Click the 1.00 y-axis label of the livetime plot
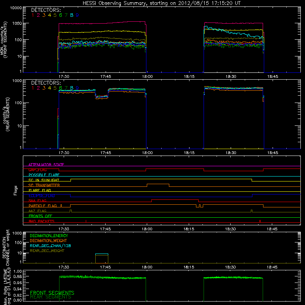This screenshot has width=305, height=305. [x=18, y=271]
